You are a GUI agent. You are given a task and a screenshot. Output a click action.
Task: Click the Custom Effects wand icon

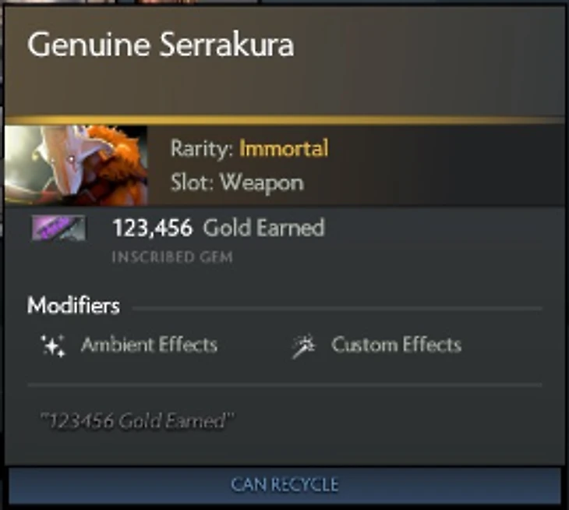(304, 346)
